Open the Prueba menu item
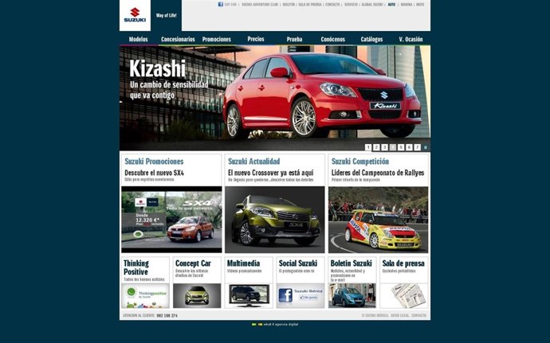Screen dimensions: 550x343 click(294, 39)
